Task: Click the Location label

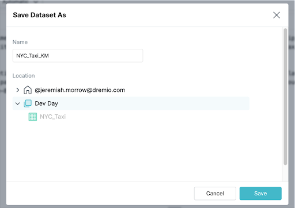Action: point(24,76)
